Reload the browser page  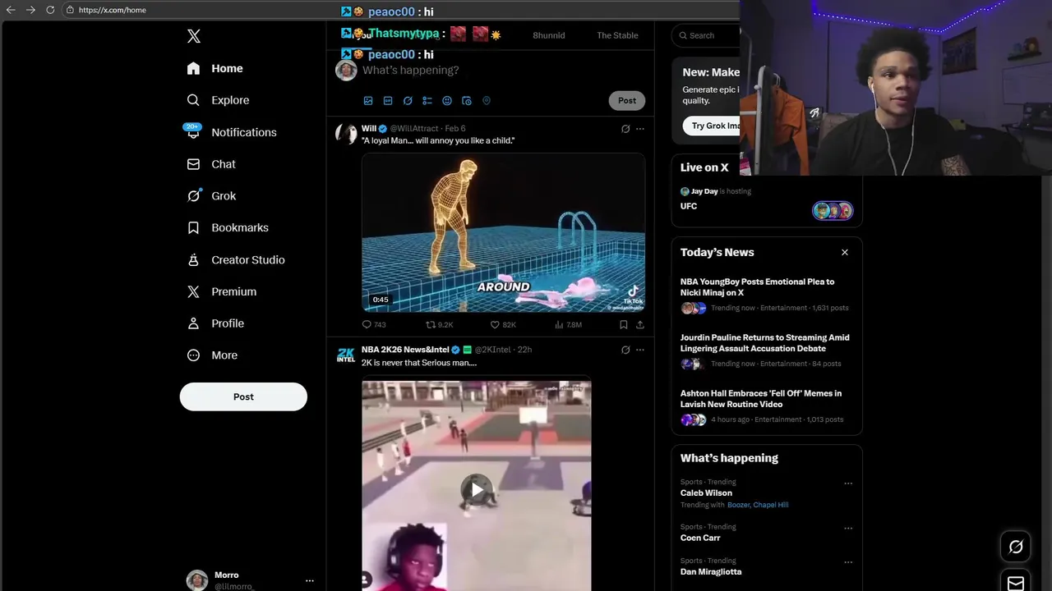pyautogui.click(x=50, y=10)
